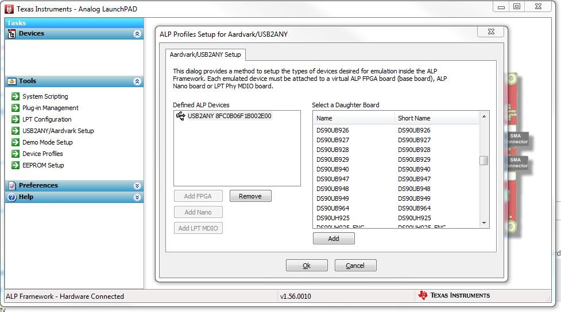Click the USB2ANY/Aardvark Setup arrow icon

click(16, 131)
